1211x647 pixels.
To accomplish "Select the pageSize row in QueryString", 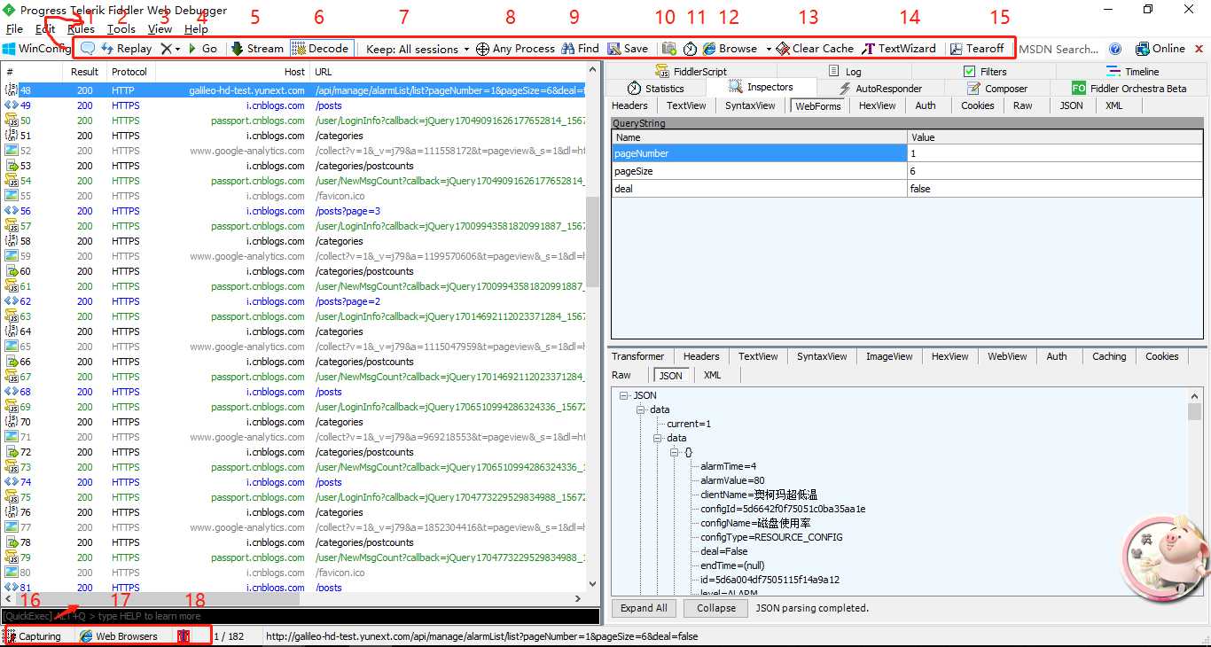I will click(x=907, y=171).
